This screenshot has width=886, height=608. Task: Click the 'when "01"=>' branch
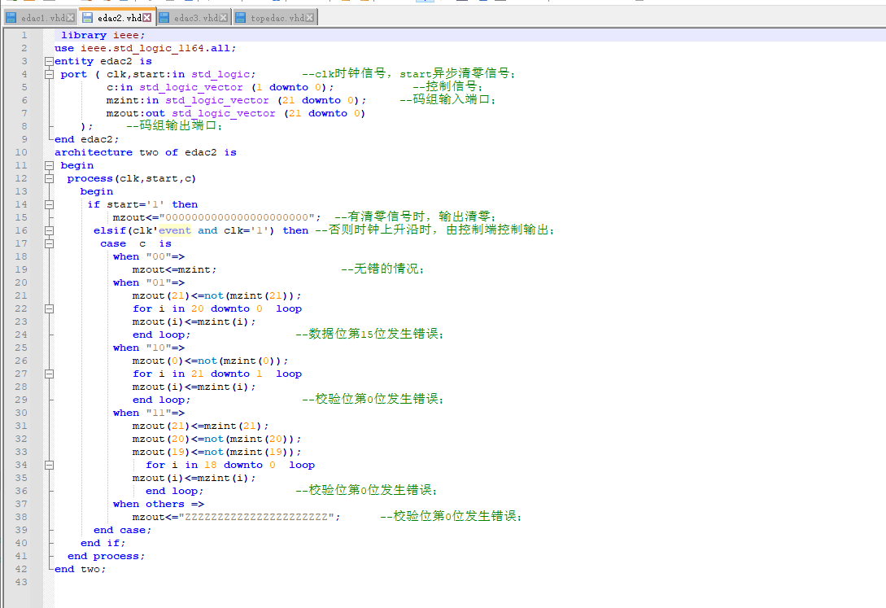[x=149, y=282]
